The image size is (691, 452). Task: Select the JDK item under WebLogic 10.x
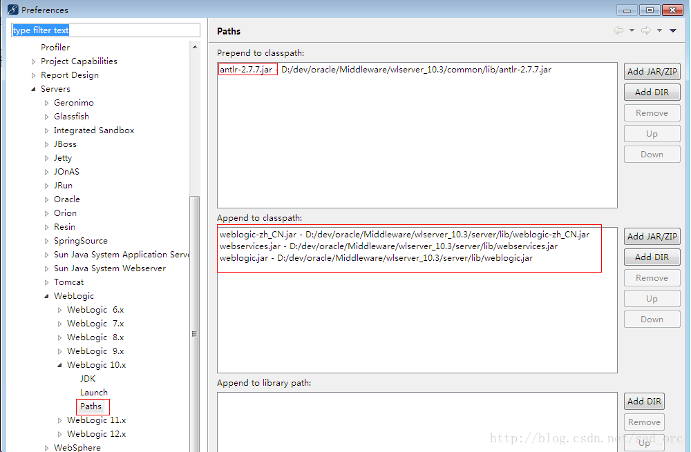point(88,378)
